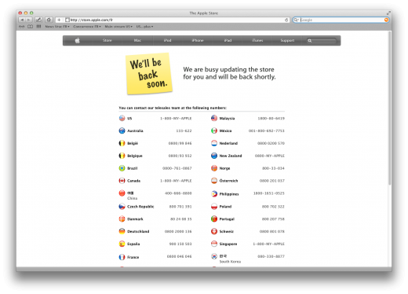Viewport: 408px width, 294px height.
Task: Click the Canada flag icon
Action: [x=122, y=181]
